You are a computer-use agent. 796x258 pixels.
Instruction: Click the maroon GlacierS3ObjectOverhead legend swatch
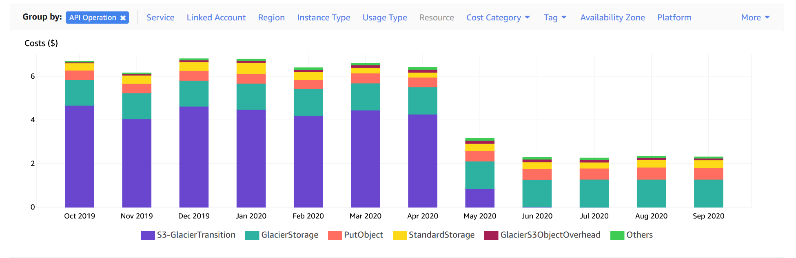(x=491, y=235)
